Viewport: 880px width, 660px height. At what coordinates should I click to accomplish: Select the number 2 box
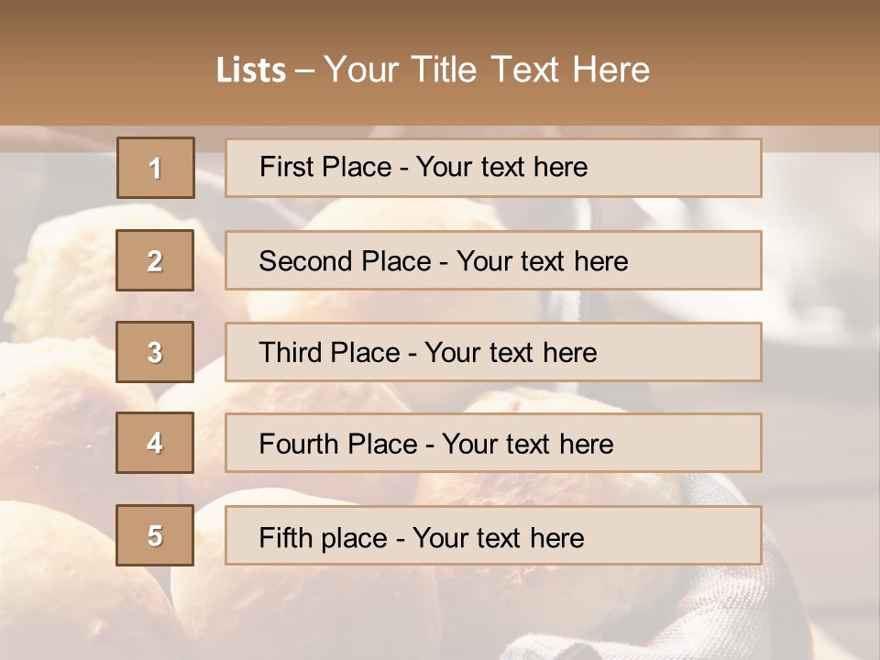pos(155,260)
